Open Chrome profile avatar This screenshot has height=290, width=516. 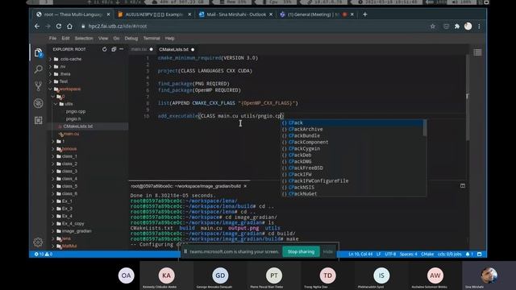468,27
